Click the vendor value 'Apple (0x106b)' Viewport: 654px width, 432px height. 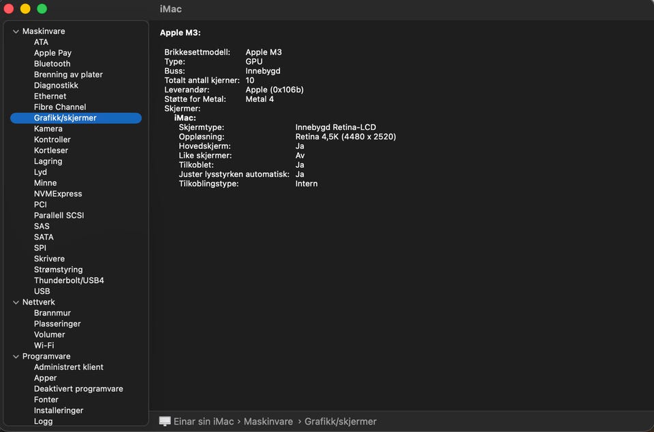coord(275,90)
